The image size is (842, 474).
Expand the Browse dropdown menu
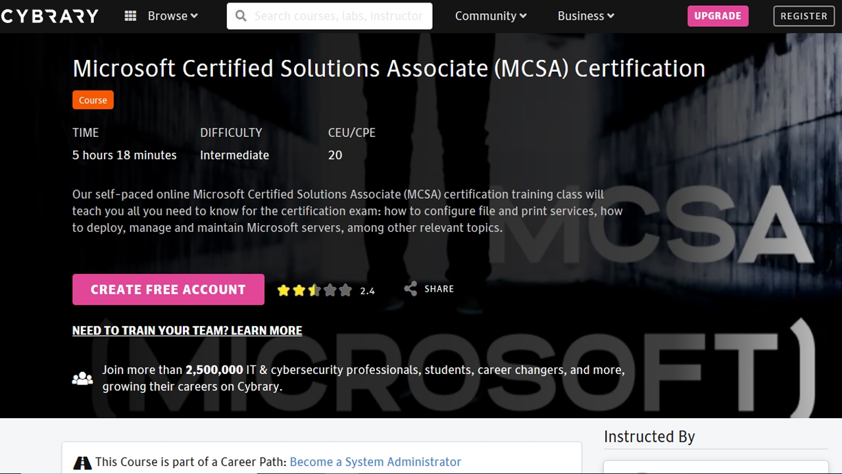point(172,16)
